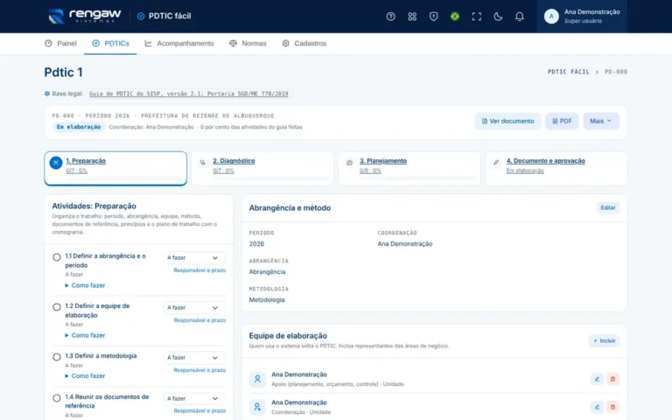Mark activity 1.3 Definir a metodologia done
The image size is (672, 420).
57,357
